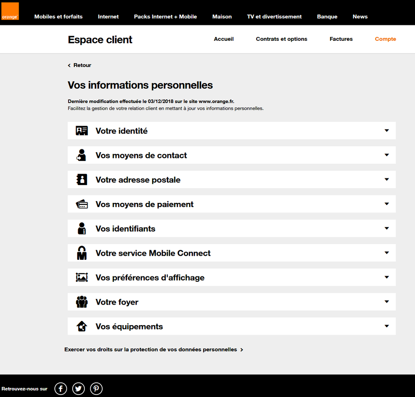Viewport: 415px width, 397px height.
Task: Open Orange's Facebook page
Action: (x=61, y=389)
